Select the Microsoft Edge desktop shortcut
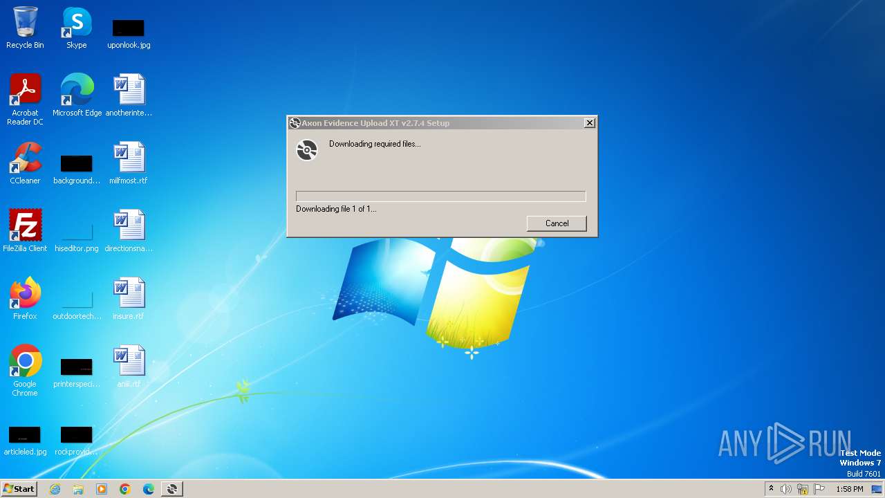The height and width of the screenshot is (498, 885). 77,95
